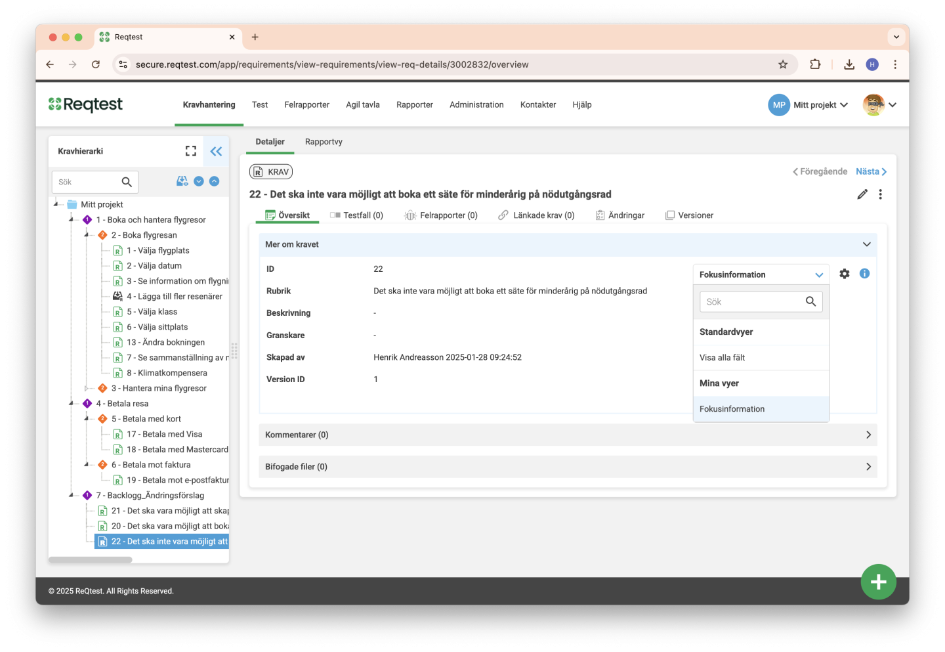Collapse Mer om kravet section
This screenshot has height=652, width=945.
coord(568,244)
